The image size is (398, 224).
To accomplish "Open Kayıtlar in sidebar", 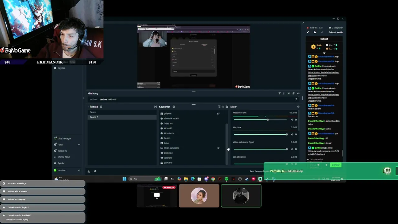I will point(61,68).
